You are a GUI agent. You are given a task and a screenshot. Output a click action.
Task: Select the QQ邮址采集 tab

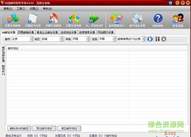click(x=9, y=32)
